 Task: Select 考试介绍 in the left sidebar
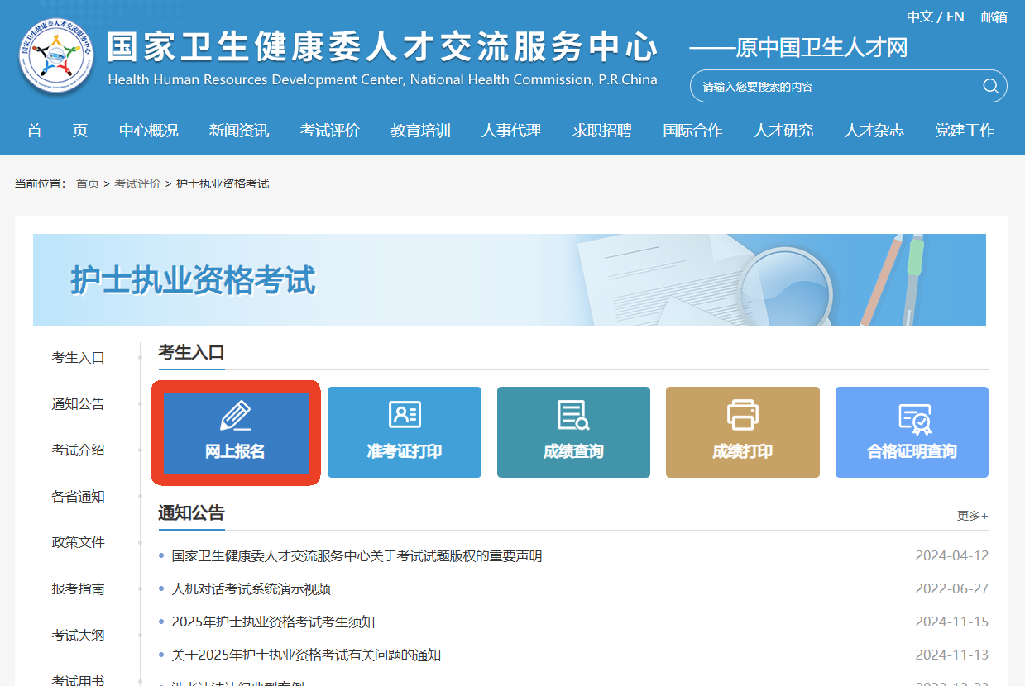[x=78, y=450]
